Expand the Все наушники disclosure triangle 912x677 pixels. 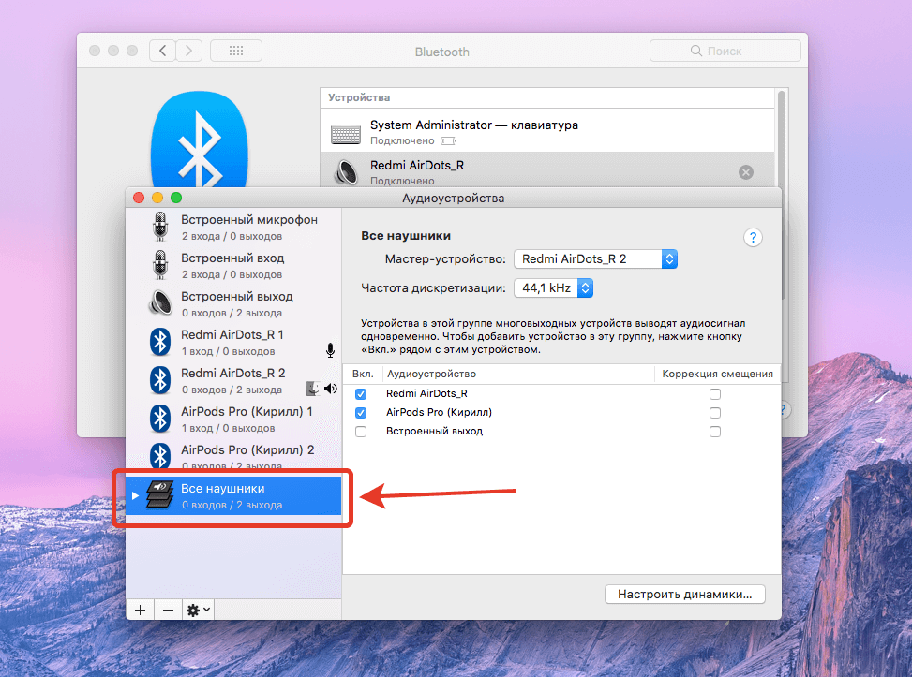tap(136, 495)
